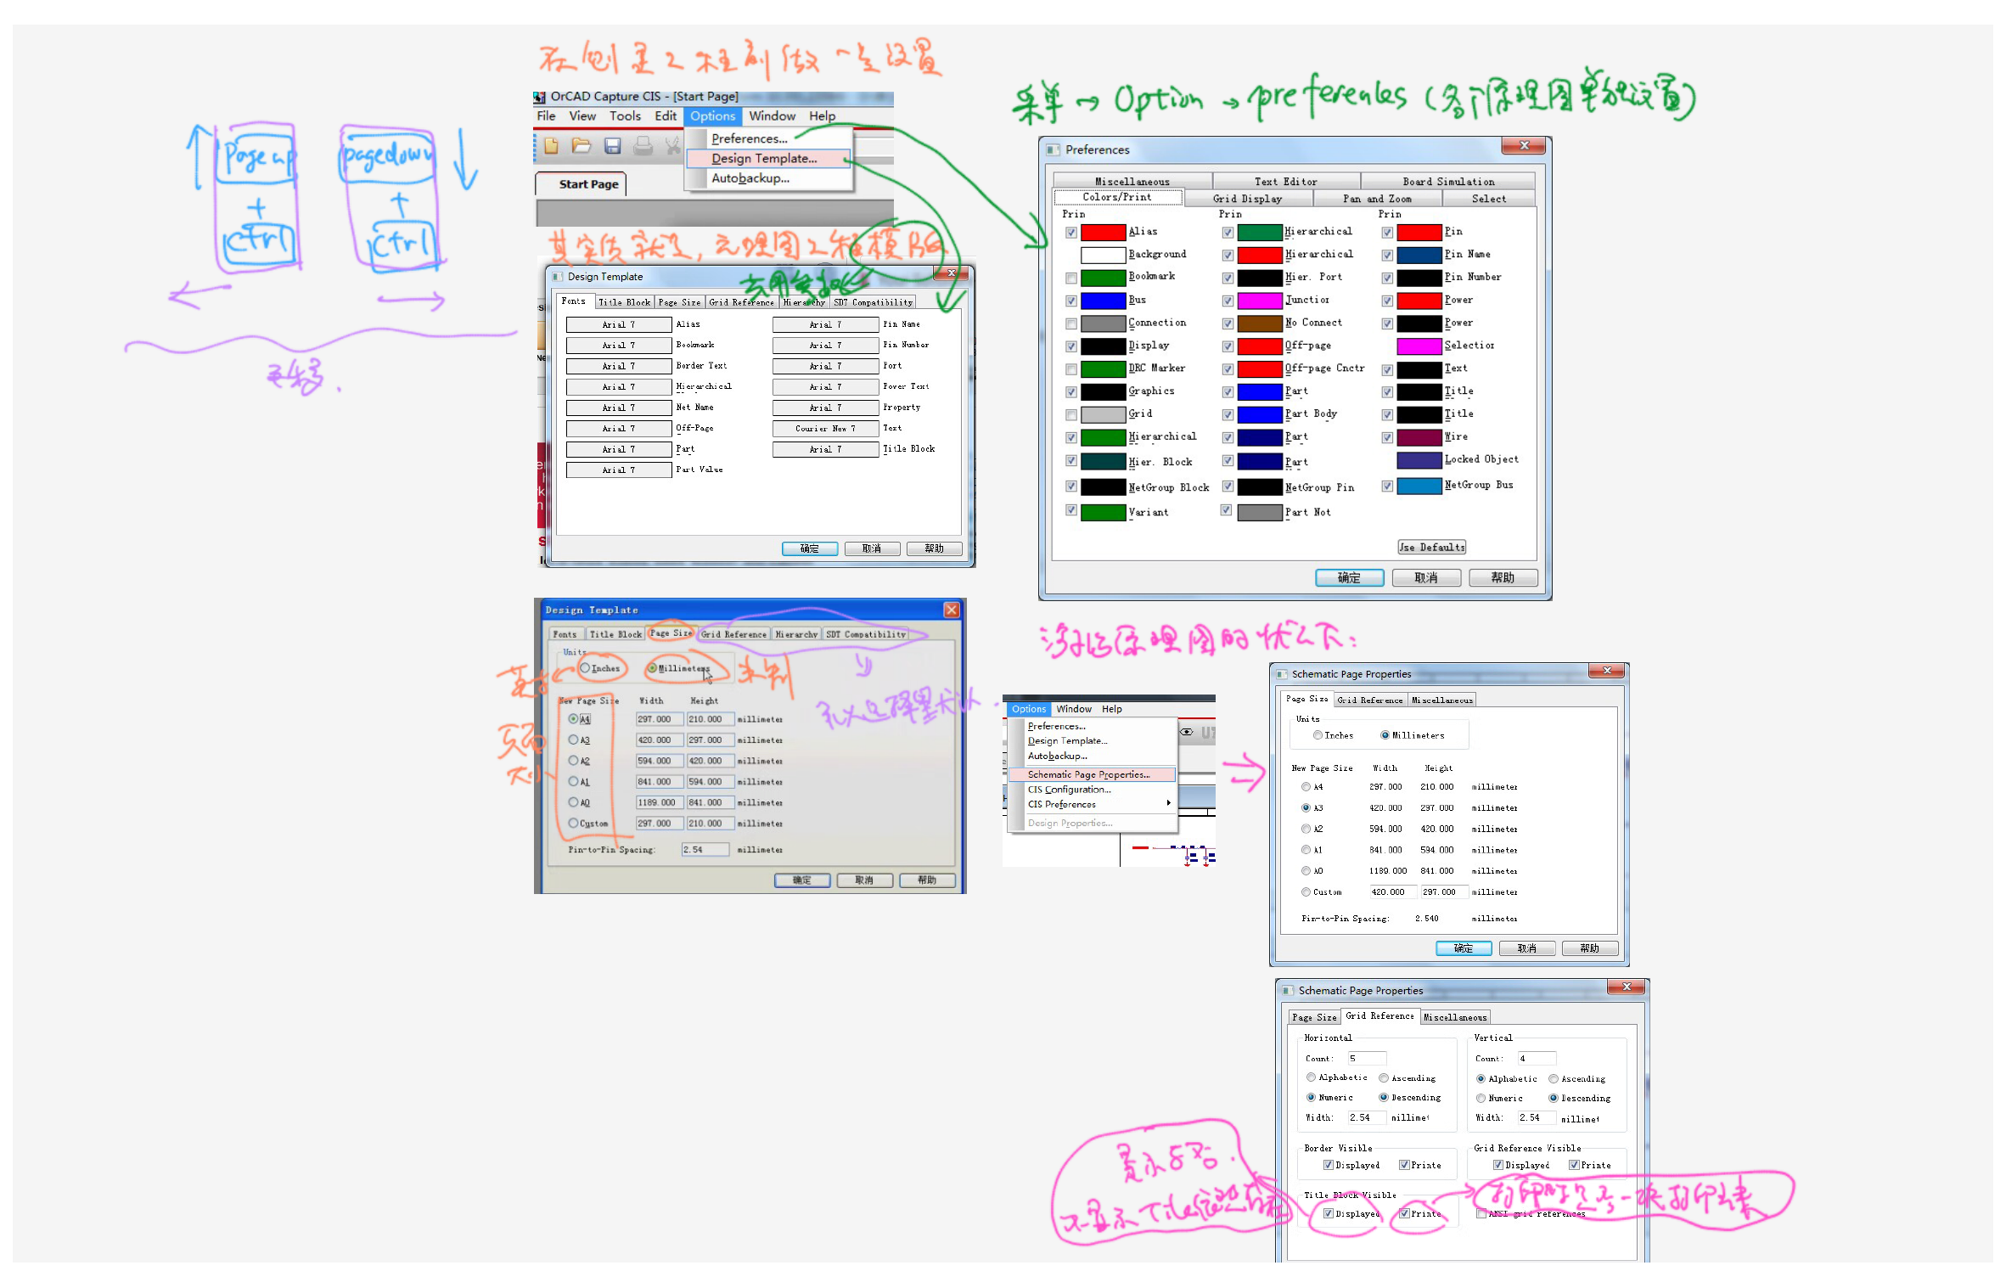
Task: Click the Bus blue color swatch
Action: tap(1103, 301)
